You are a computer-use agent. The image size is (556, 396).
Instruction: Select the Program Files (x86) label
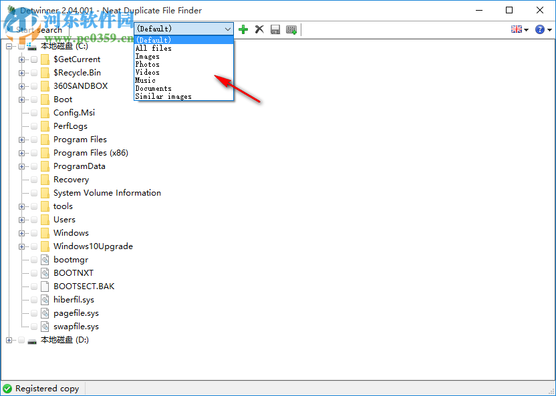click(x=91, y=153)
